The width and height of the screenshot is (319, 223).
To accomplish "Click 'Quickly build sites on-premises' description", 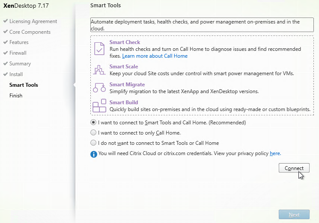I will pos(210,109).
